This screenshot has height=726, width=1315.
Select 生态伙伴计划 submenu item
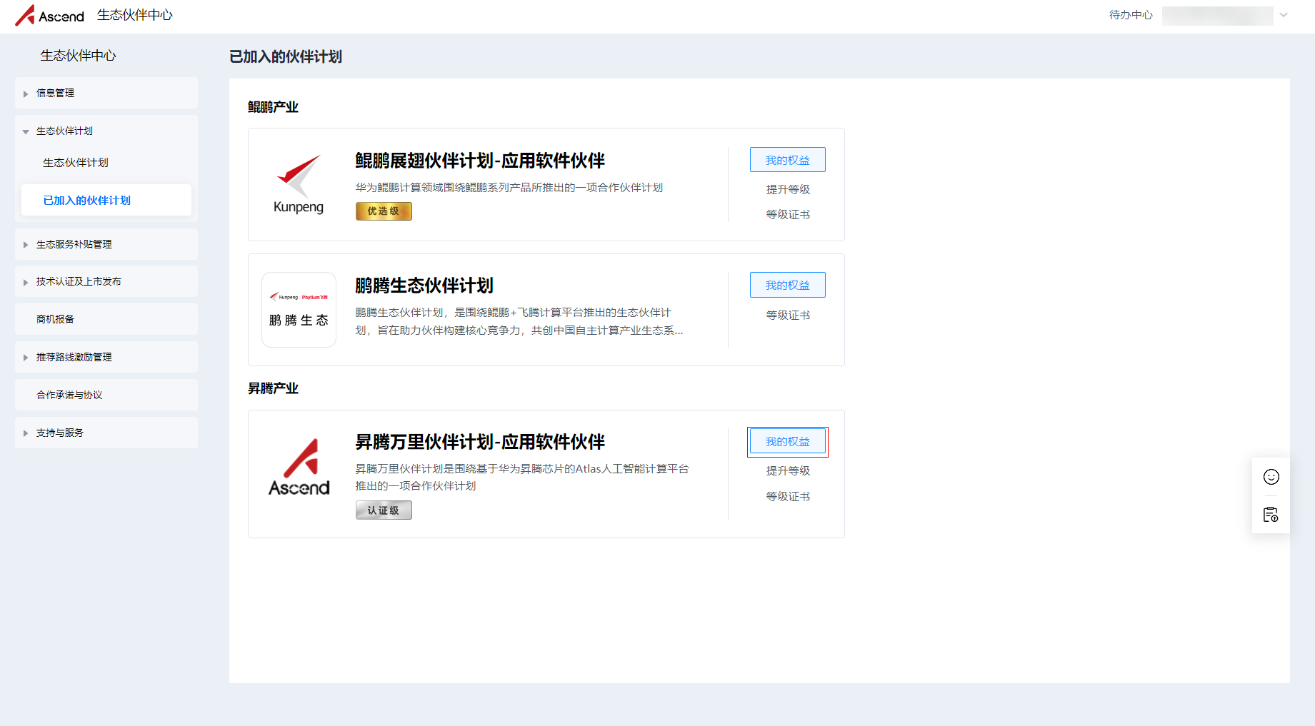(106, 163)
